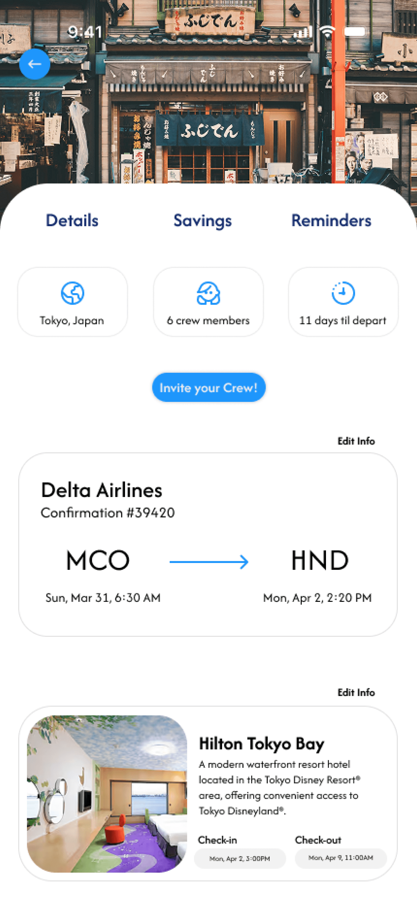Tap the blue back arrow button
The height and width of the screenshot is (908, 417).
point(35,64)
